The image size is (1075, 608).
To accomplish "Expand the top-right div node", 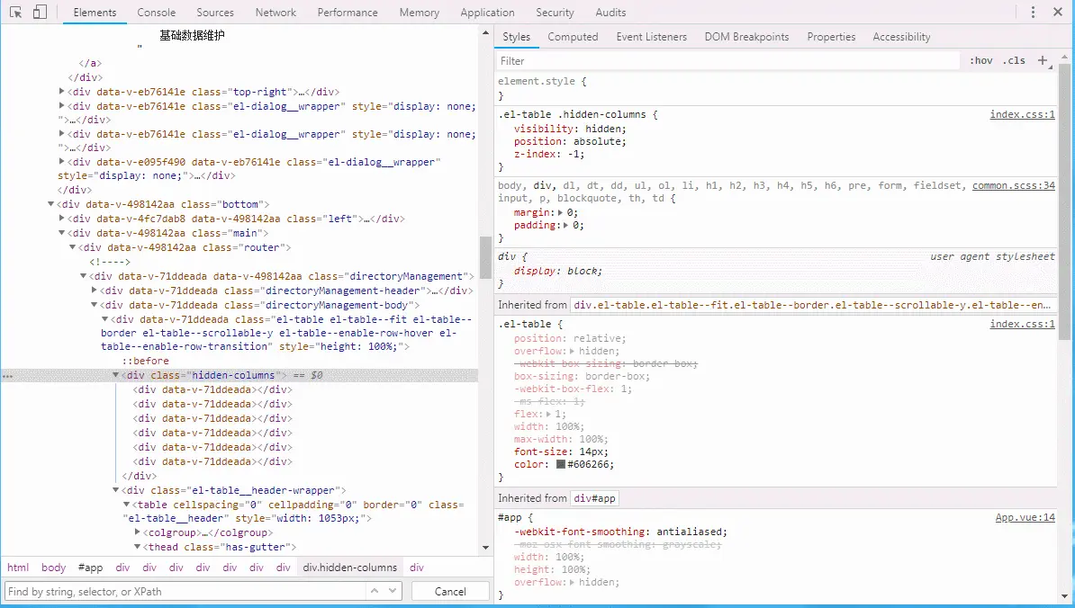I will (62, 92).
